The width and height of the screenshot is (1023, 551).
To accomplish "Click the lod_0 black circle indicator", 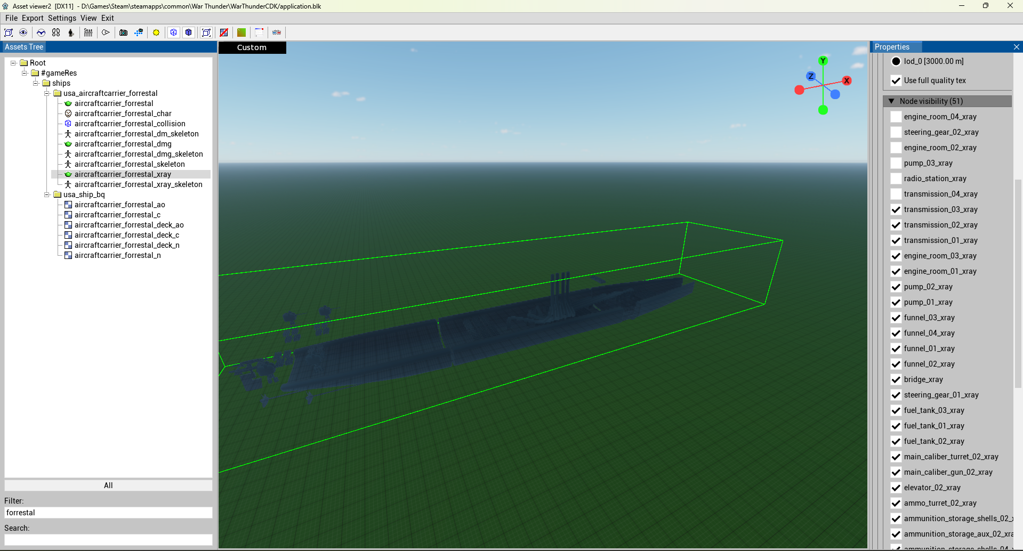I will click(x=896, y=61).
